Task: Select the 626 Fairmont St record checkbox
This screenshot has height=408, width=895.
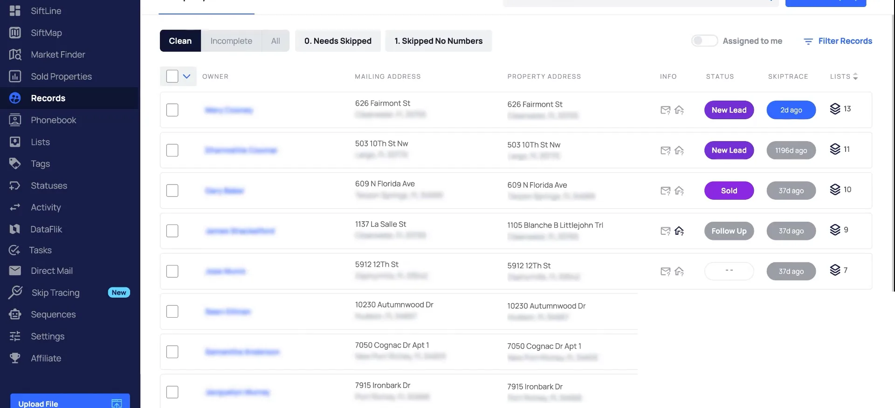Action: (x=172, y=110)
